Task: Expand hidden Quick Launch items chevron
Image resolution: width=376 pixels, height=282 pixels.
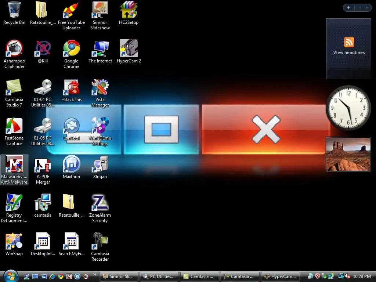Action: tap(94, 275)
